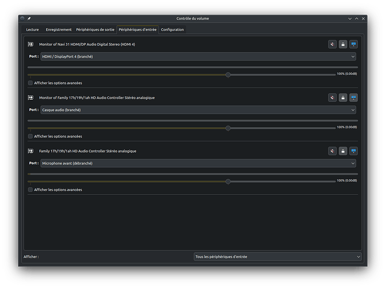
Task: Open the Microphone avant (débranché) port list
Action: coord(198,163)
